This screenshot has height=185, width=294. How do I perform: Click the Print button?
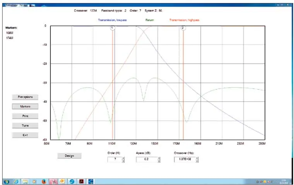[25, 116]
